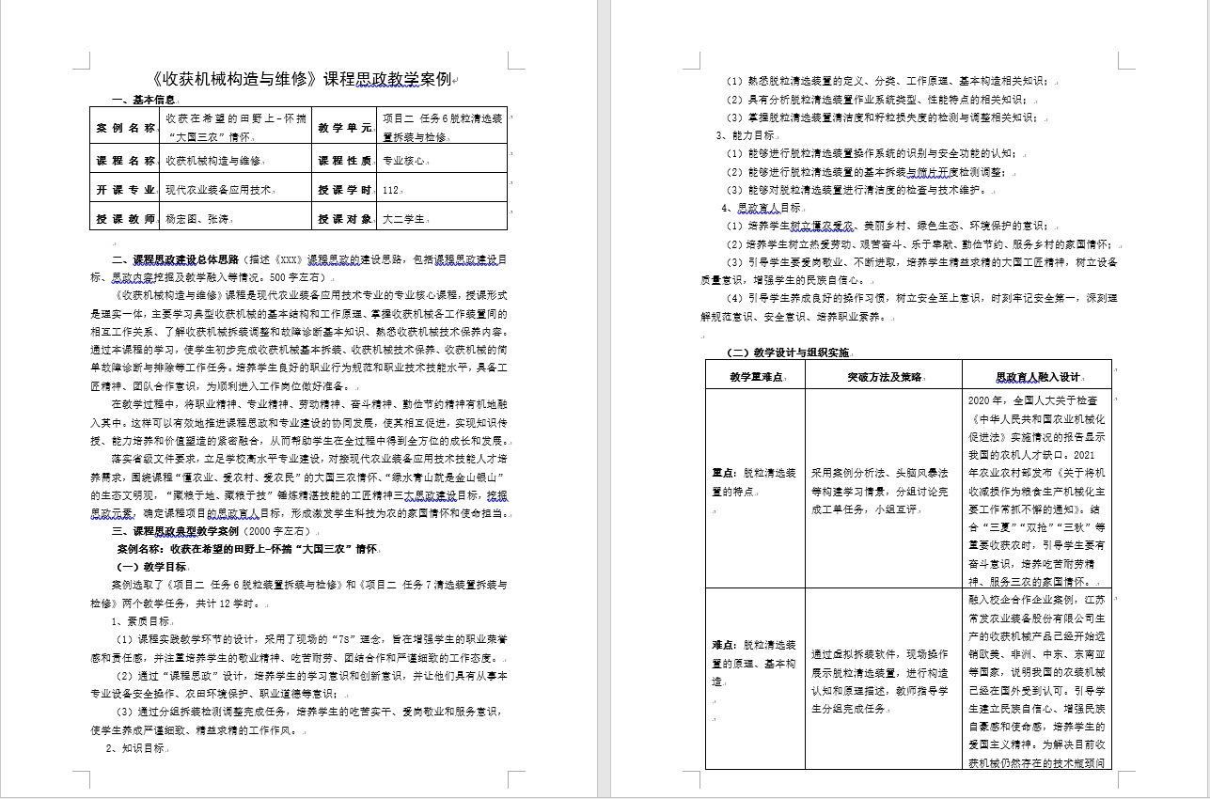This screenshot has height=799, width=1210.
Task: Place cursor on heading 一、基本信息
Action: pos(144,100)
